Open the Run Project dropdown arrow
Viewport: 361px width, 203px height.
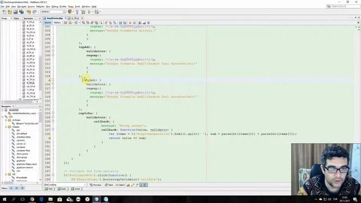pyautogui.click(x=93, y=12)
